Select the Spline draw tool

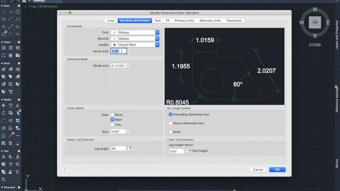pos(18,19)
